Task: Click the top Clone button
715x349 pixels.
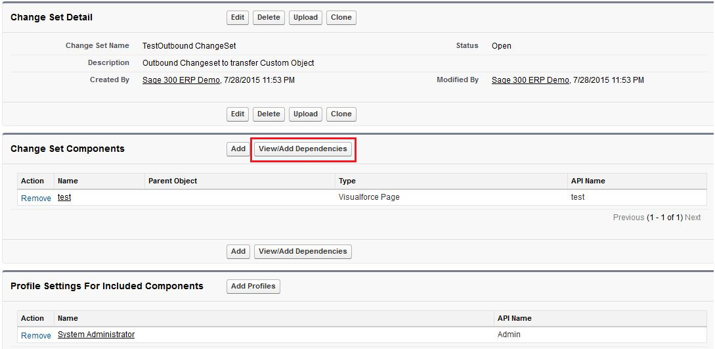Action: pos(341,18)
